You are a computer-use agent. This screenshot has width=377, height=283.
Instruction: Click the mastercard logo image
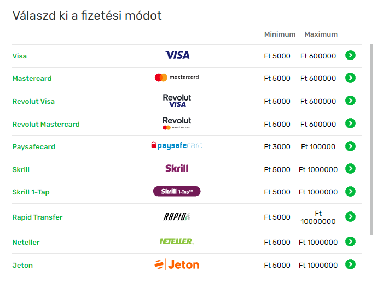click(177, 78)
